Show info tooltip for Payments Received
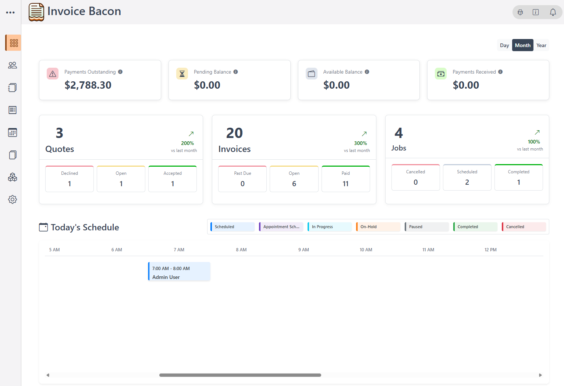This screenshot has height=386, width=564. pos(500,72)
